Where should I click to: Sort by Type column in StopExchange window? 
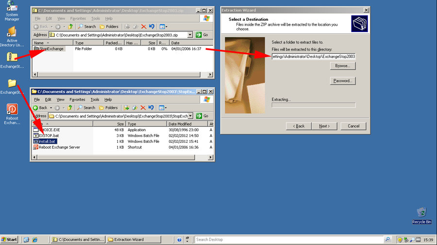pos(146,124)
